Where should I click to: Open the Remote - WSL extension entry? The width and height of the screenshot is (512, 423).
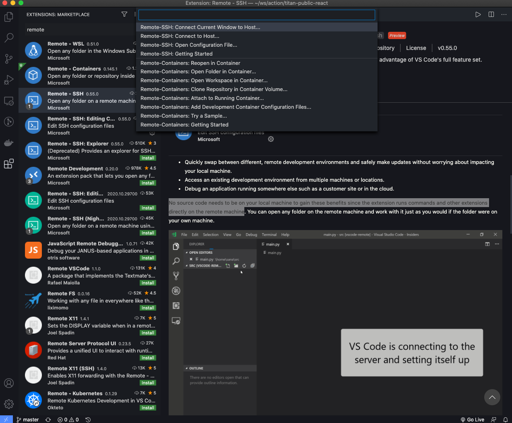77,51
